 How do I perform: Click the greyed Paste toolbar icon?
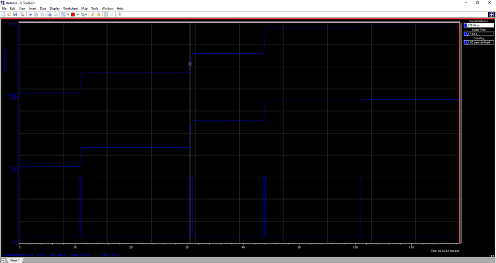42,14
